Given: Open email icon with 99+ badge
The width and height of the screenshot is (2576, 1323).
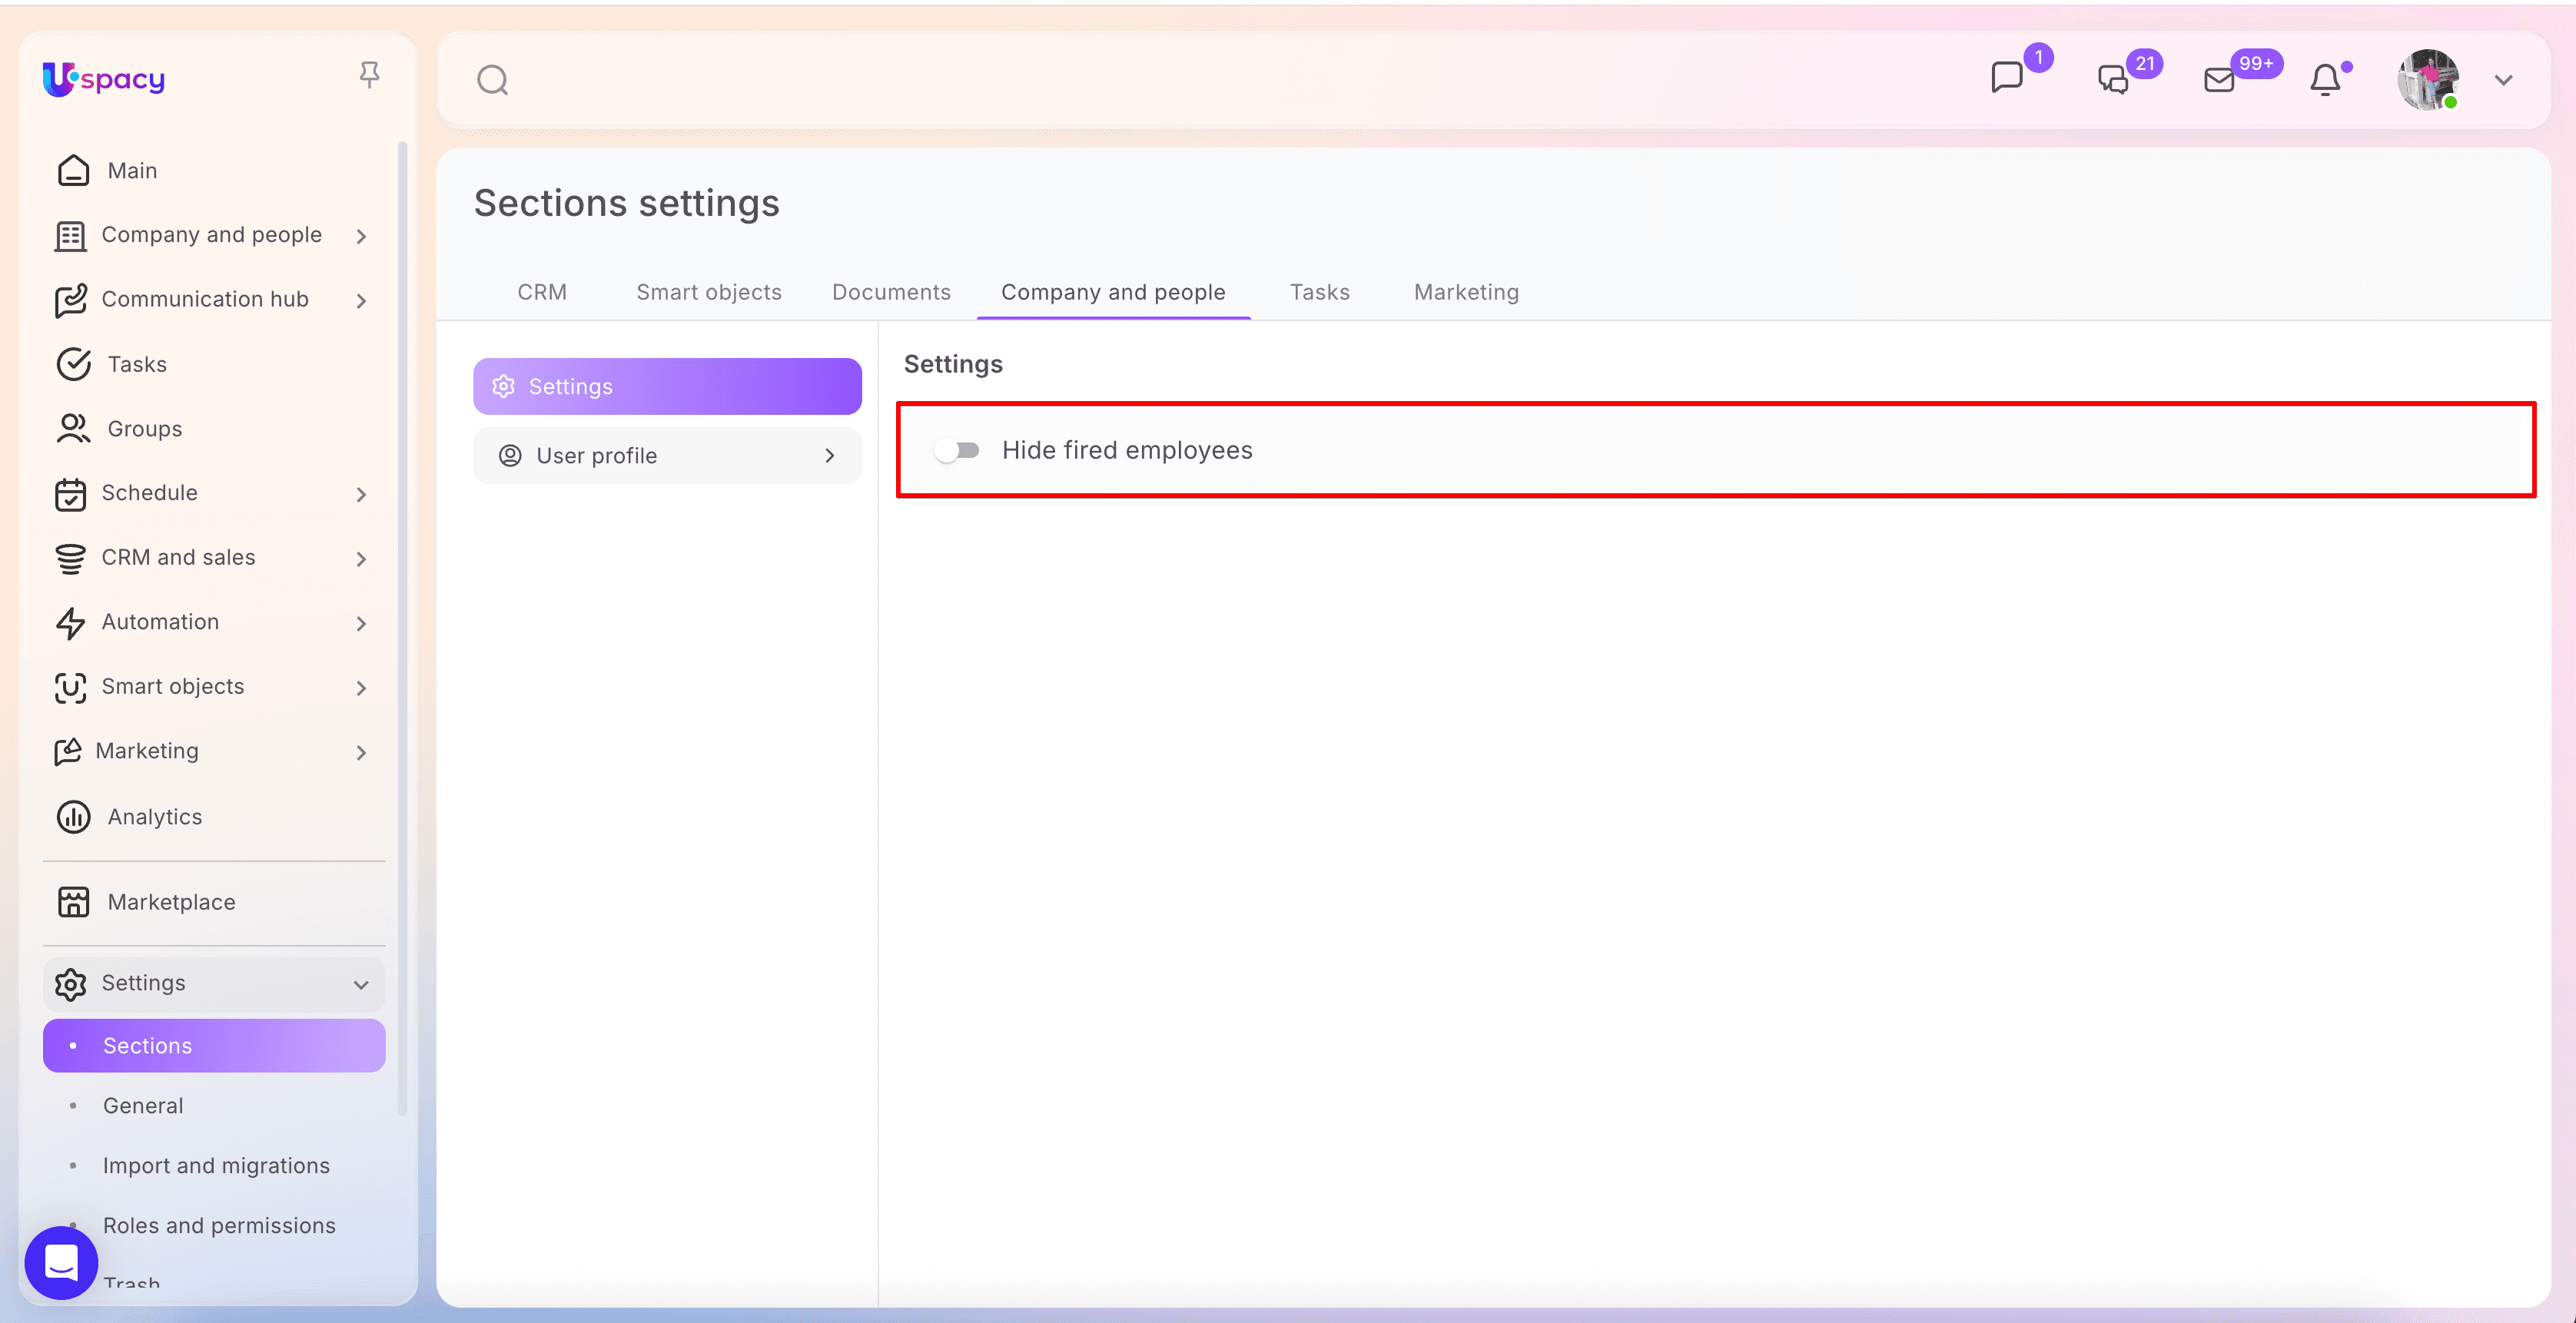Looking at the screenshot, I should 2219,79.
